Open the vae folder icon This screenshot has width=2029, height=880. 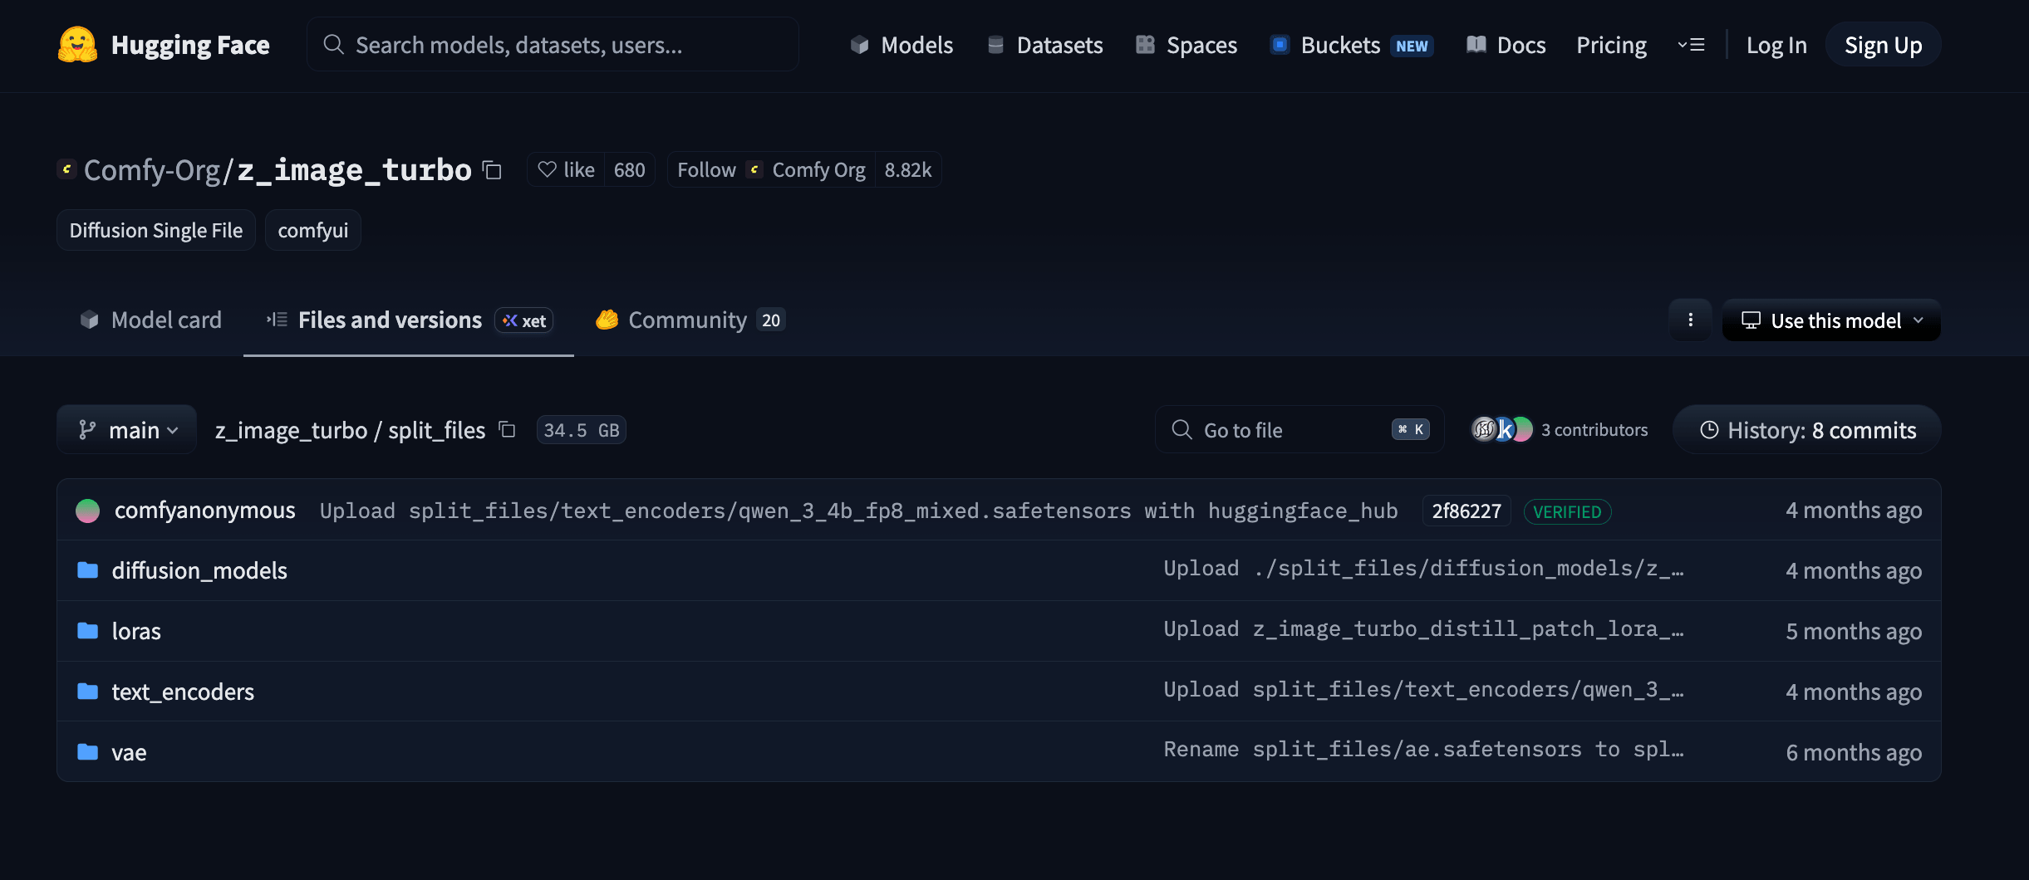(x=87, y=751)
